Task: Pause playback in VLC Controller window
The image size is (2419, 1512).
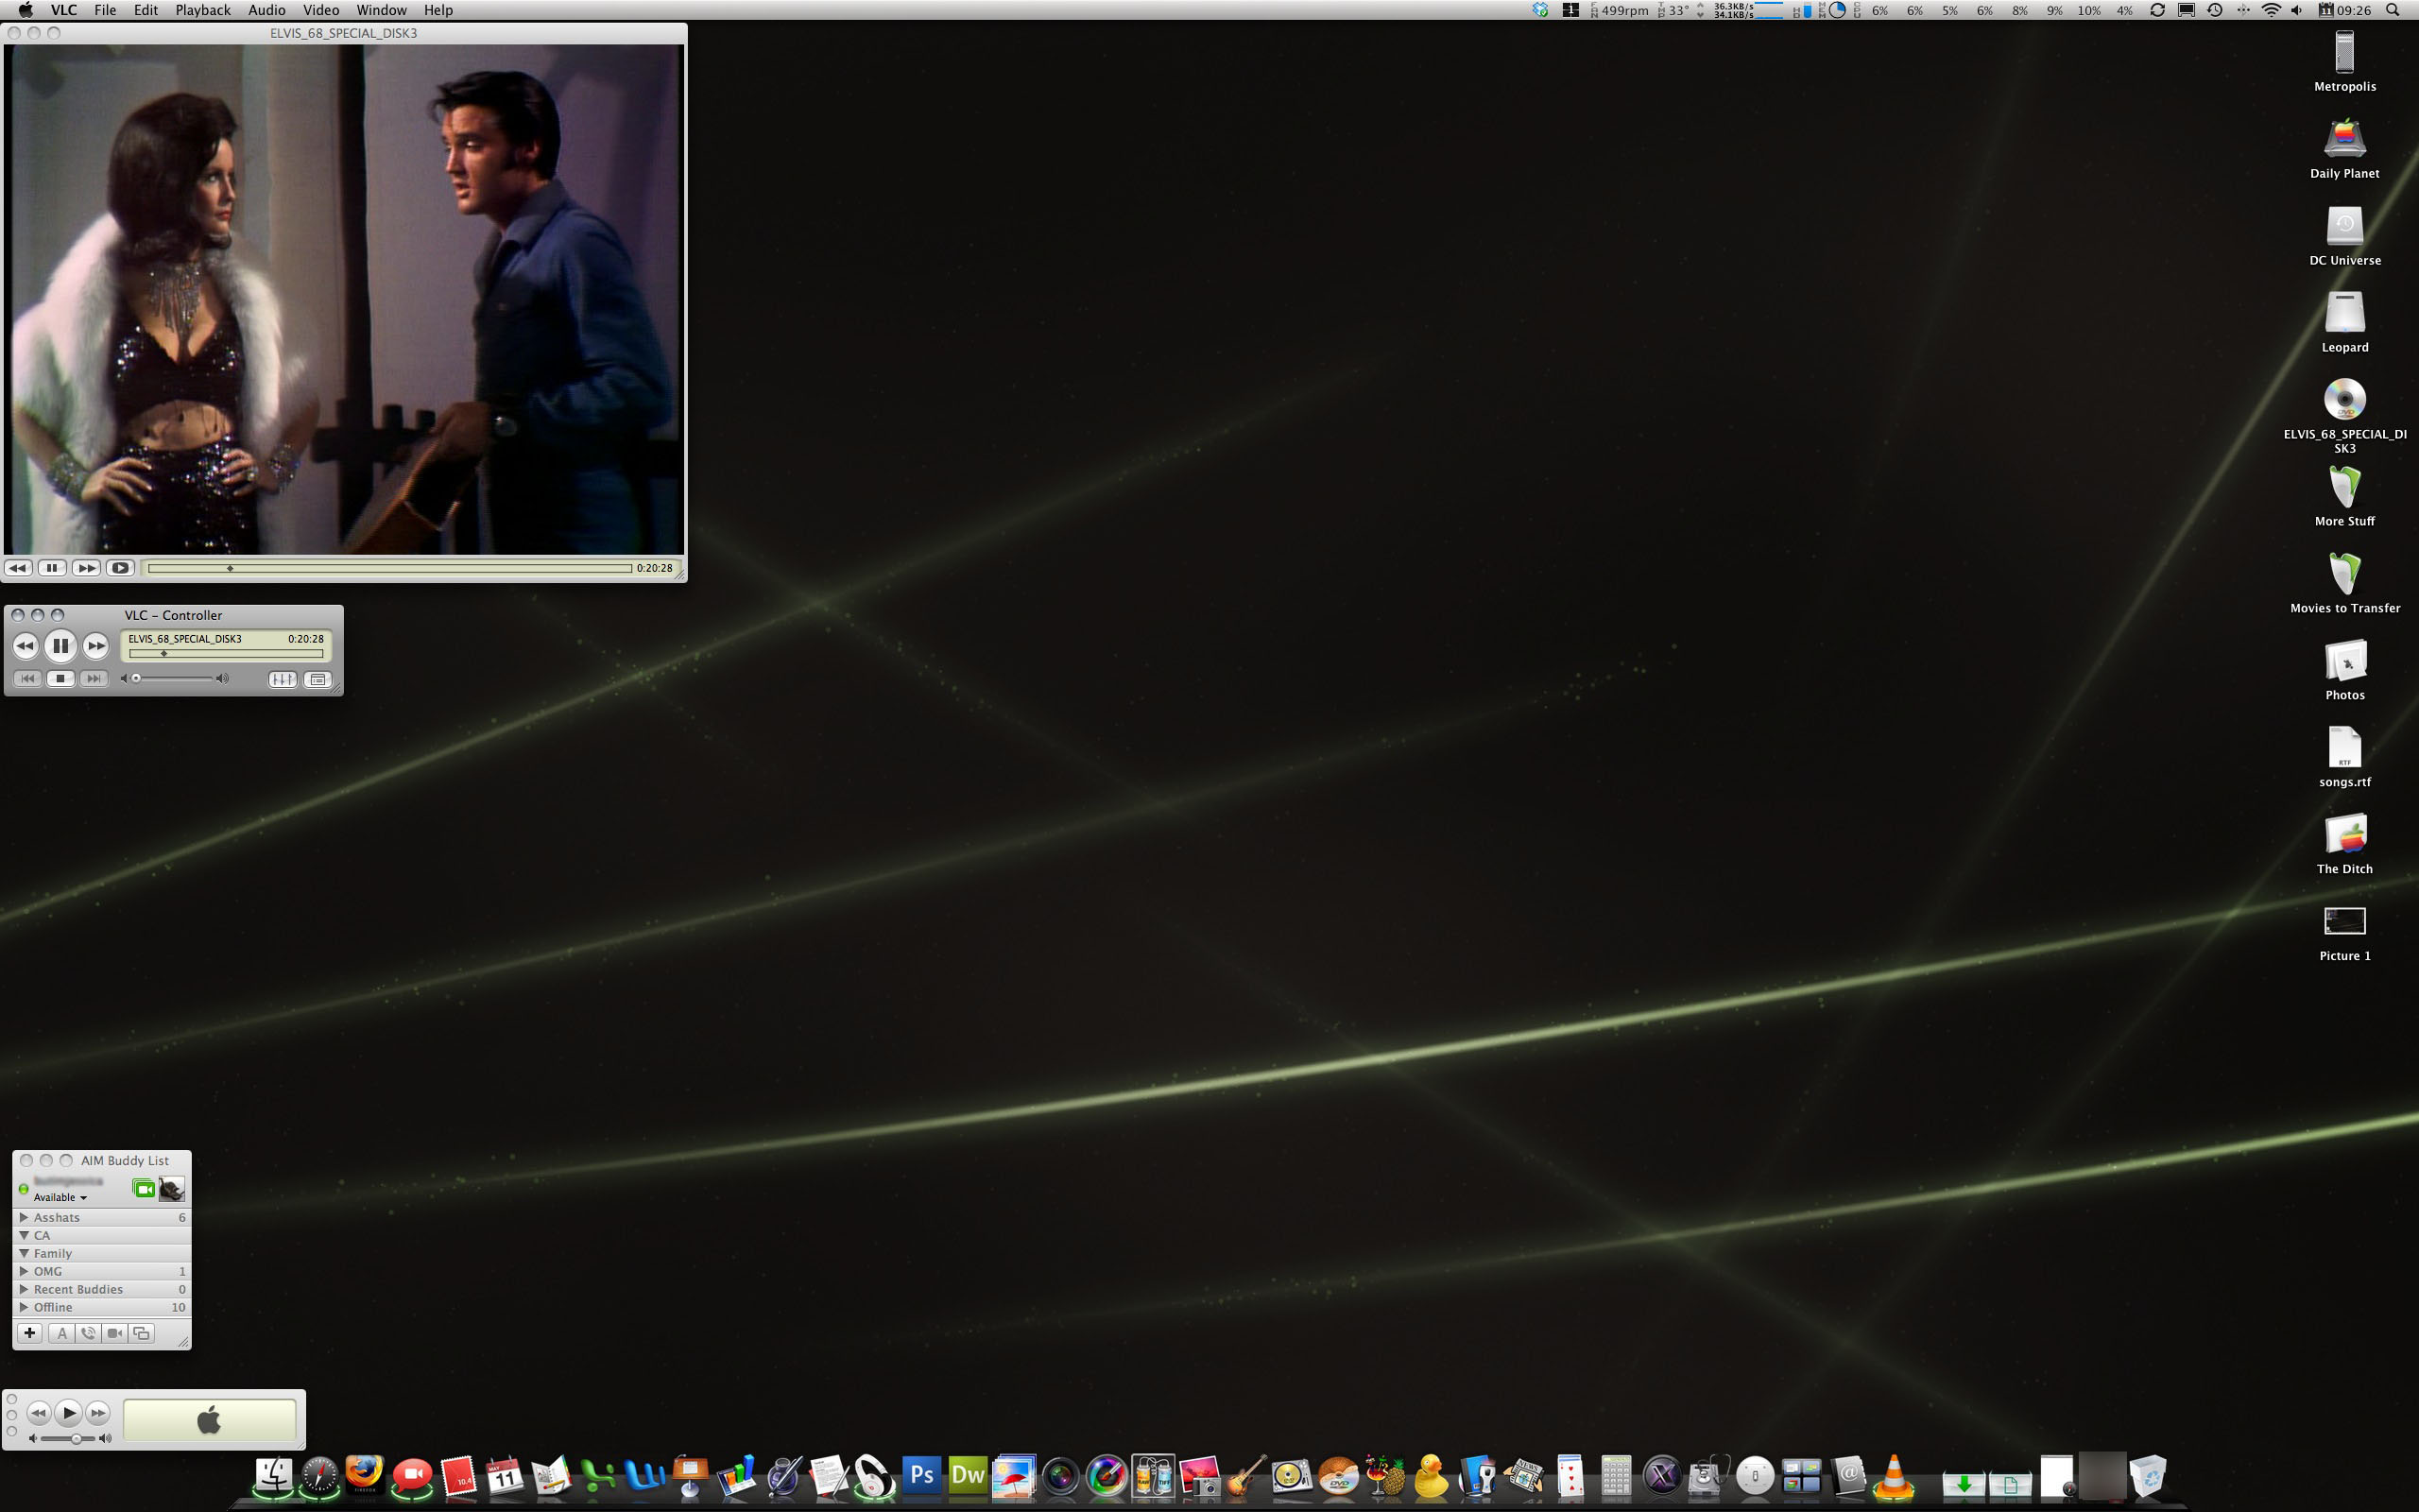Action: 60,646
